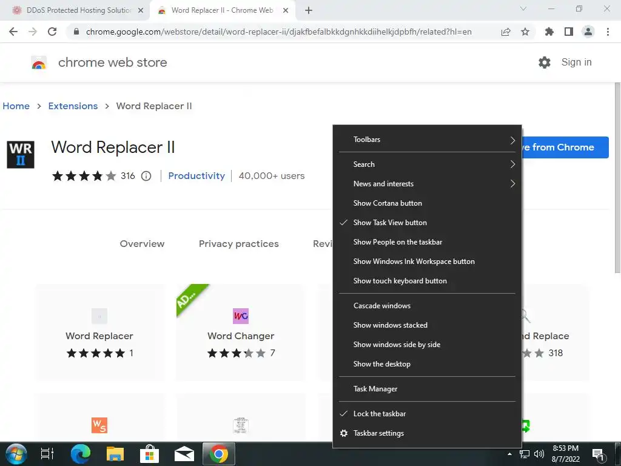Open File Explorer from the taskbar
This screenshot has width=621, height=466.
pos(115,454)
